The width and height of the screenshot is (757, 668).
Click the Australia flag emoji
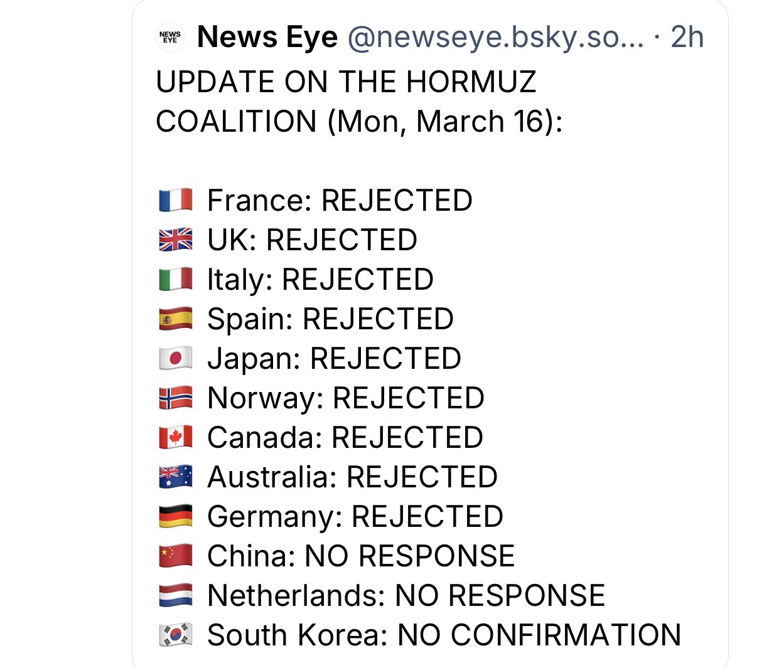click(x=176, y=477)
